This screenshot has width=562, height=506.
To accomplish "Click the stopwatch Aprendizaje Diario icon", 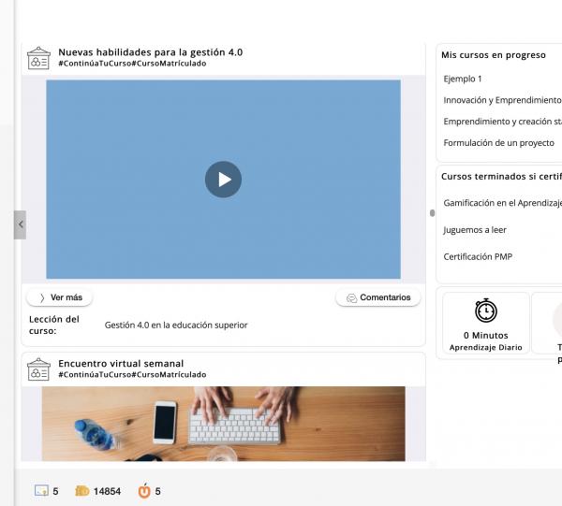I will (485, 311).
